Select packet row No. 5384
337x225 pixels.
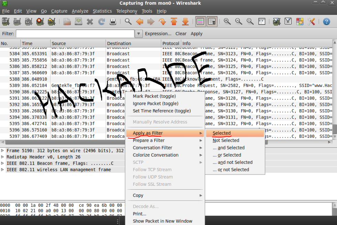click(166, 54)
